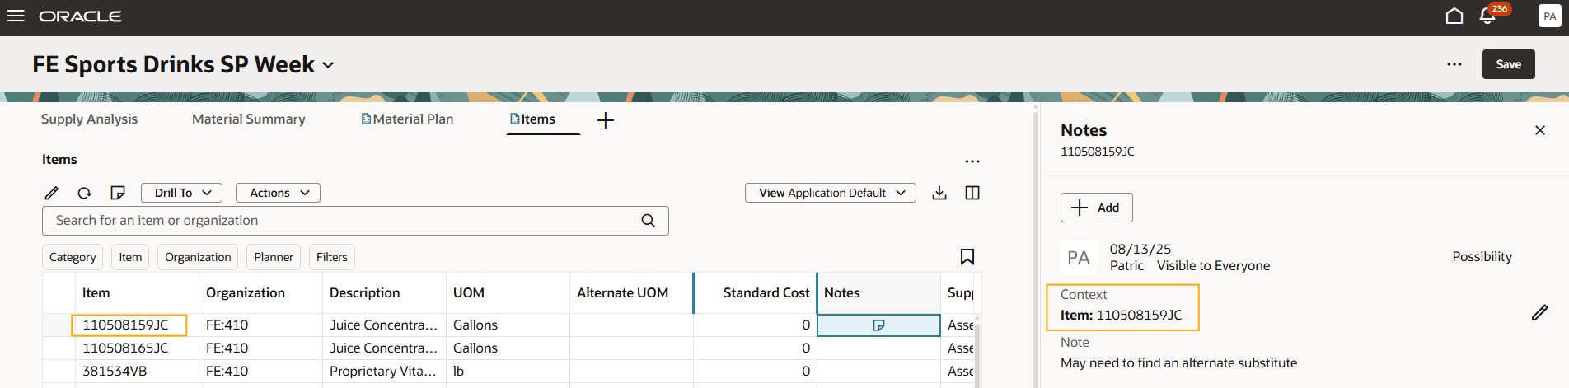Click the item or organization search field

click(346, 221)
